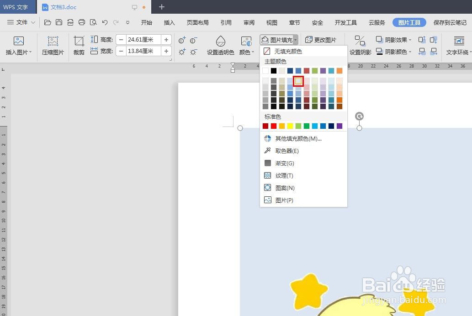The image size is (472, 316).
Task: Decrease brightness with sun minus icon
Action: (194, 52)
